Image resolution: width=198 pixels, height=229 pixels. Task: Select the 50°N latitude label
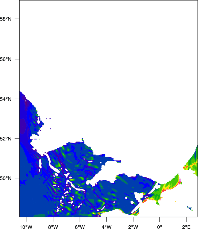tap(5, 178)
